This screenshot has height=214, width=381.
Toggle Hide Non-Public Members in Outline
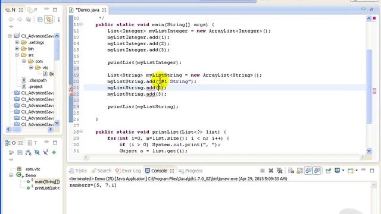[x=54, y=152]
